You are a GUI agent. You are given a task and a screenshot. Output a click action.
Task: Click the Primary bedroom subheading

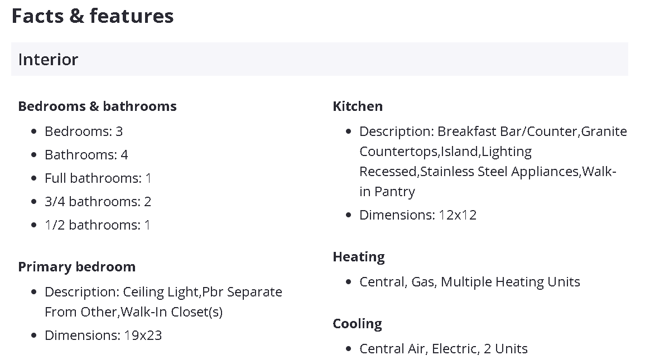click(x=76, y=267)
